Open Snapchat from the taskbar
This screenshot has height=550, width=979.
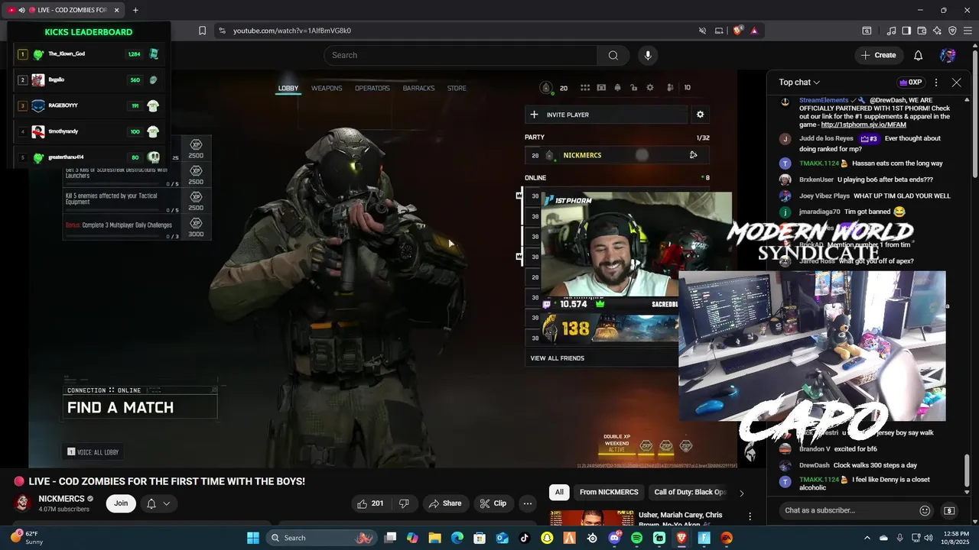tap(547, 538)
